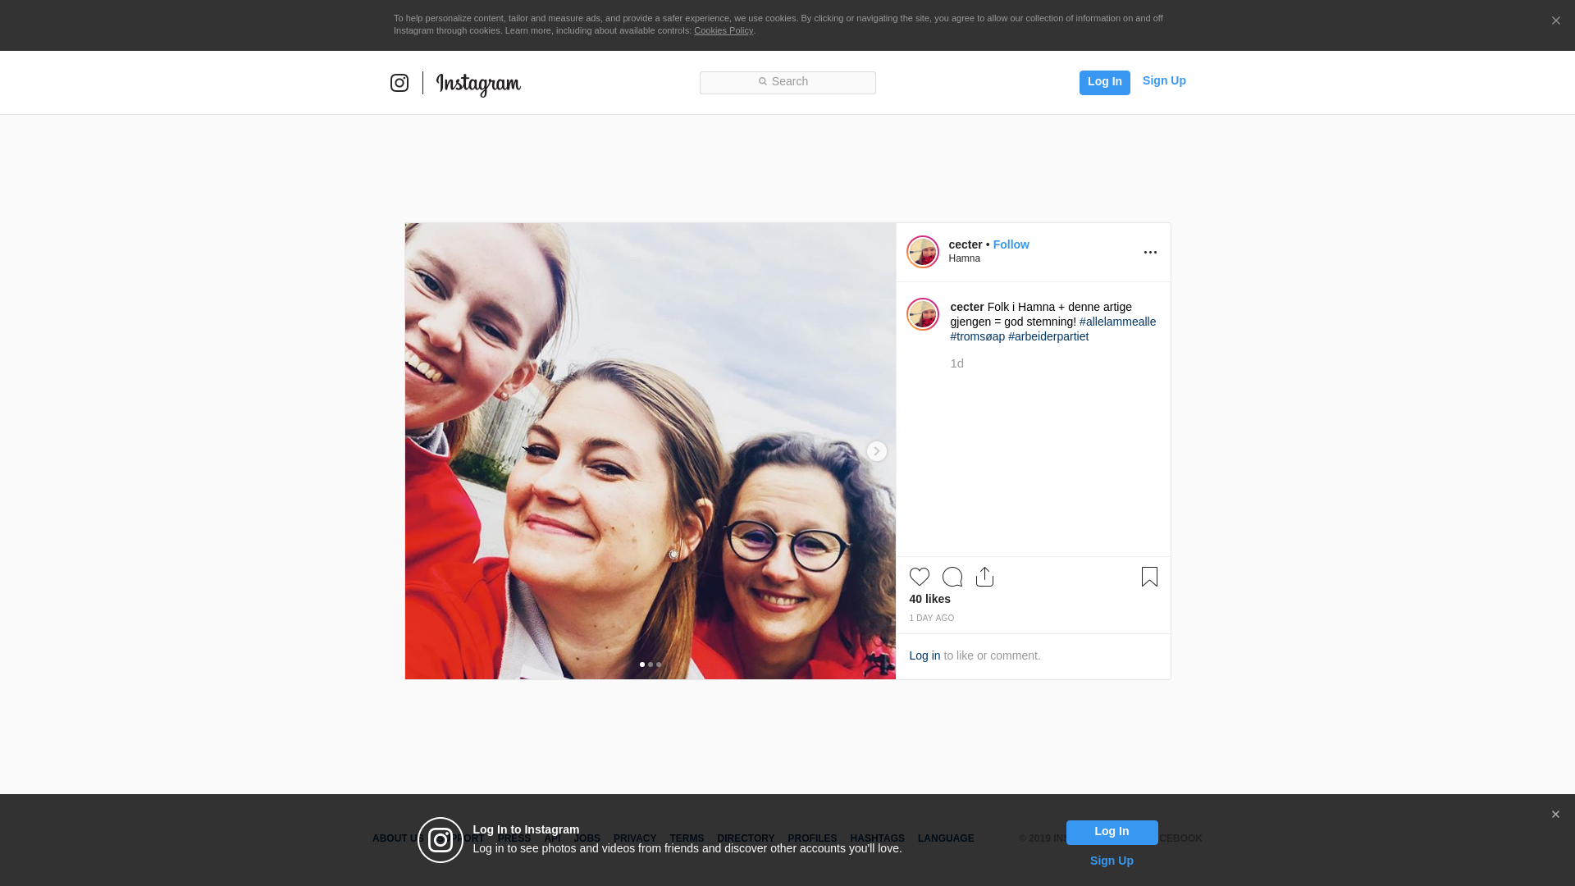Open cecter's profile picture in post header

(x=922, y=252)
